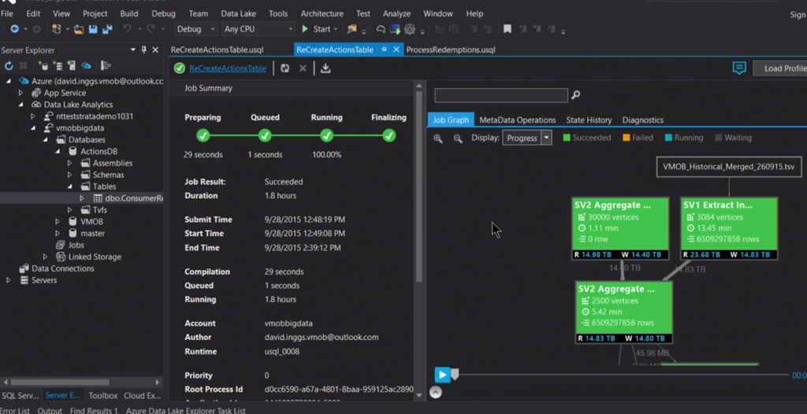
Task: Zoom out of the job graph
Action: click(458, 139)
